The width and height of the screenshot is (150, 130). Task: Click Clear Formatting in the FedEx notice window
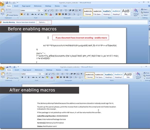pos(53,74)
